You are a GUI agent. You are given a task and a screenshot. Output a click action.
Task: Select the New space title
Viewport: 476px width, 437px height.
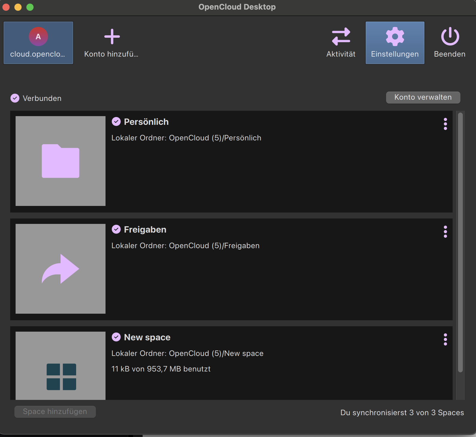[x=147, y=337]
